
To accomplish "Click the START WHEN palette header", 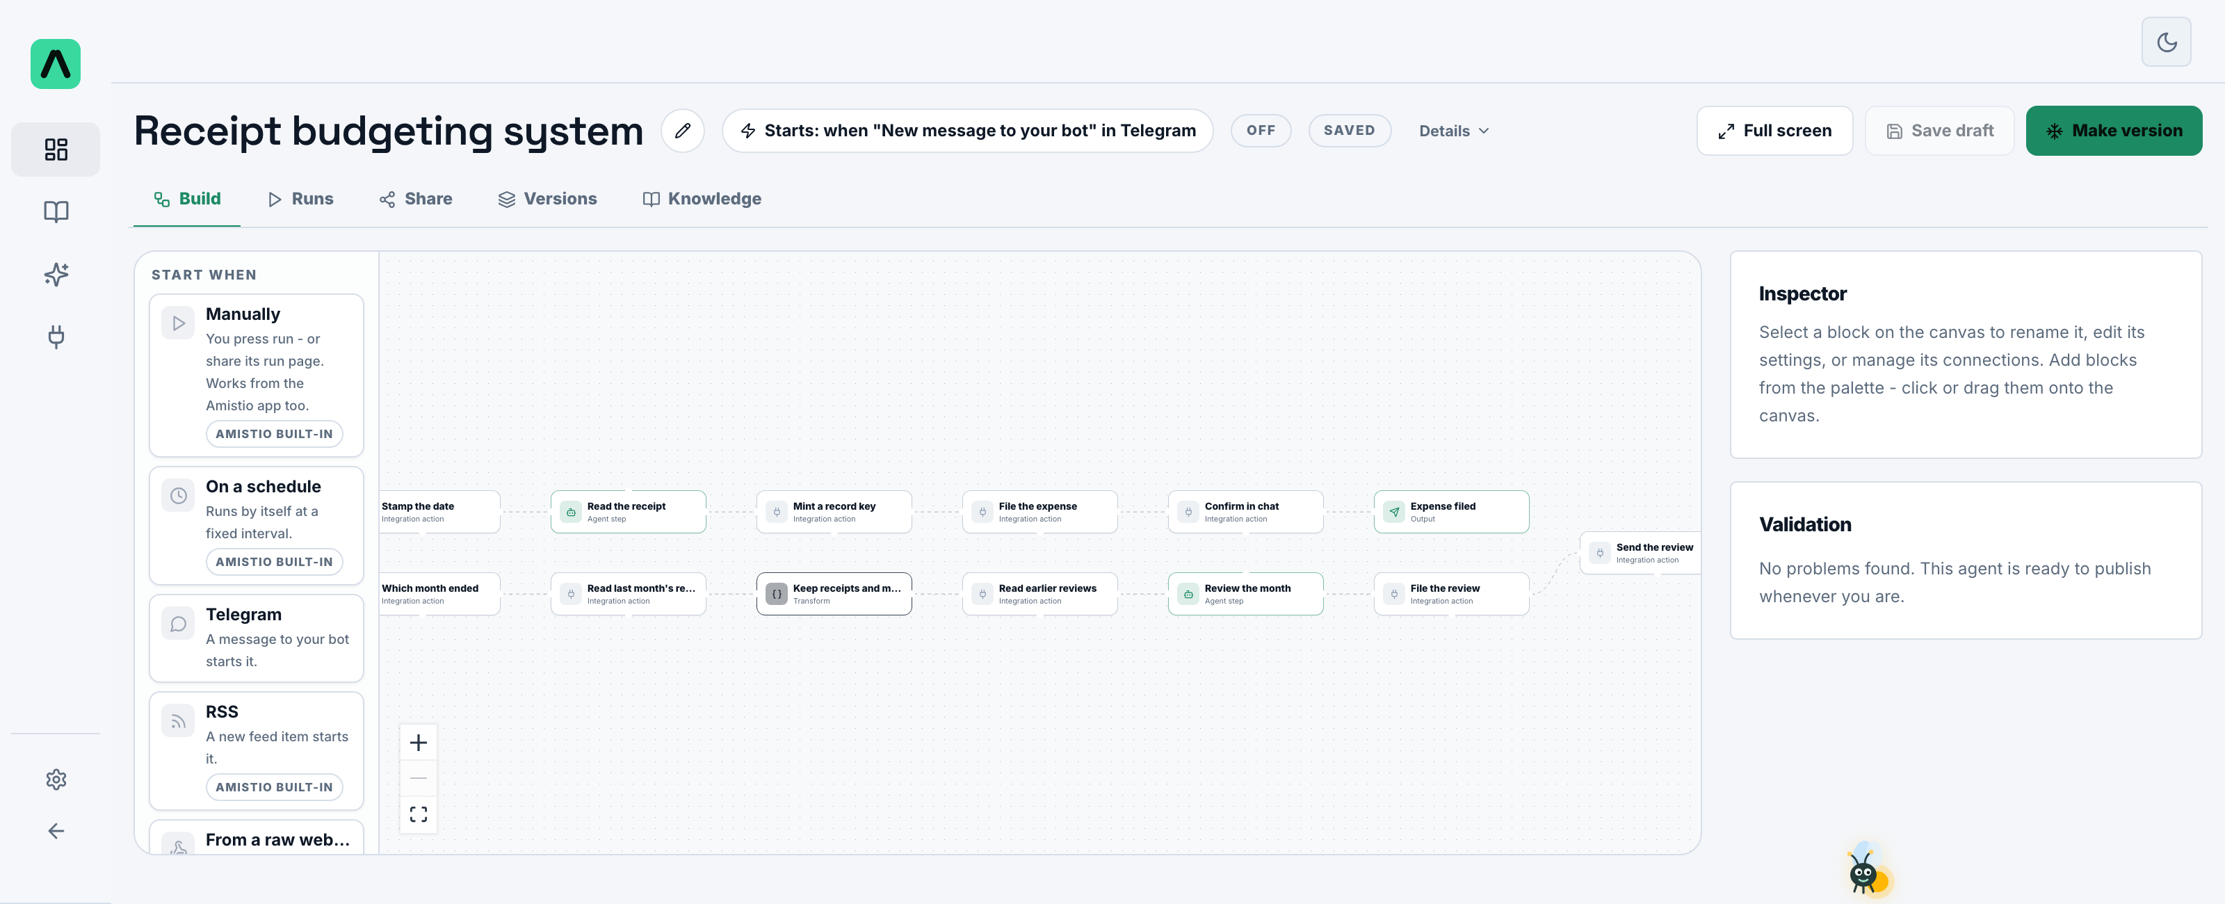I will tap(204, 275).
